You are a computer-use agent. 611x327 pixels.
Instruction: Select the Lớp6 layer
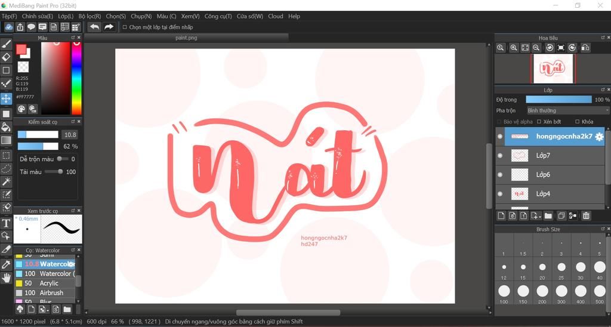tap(550, 175)
